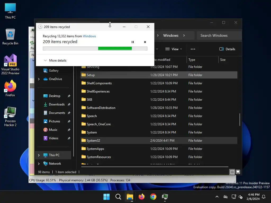The width and height of the screenshot is (271, 203).
Task: Open Visual Studio 2022 Preview desktop shortcut
Action: [x=10, y=64]
